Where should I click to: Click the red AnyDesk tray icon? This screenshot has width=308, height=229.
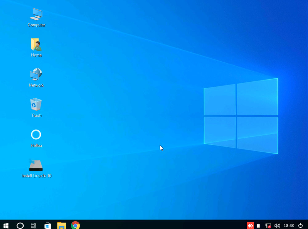click(x=250, y=226)
